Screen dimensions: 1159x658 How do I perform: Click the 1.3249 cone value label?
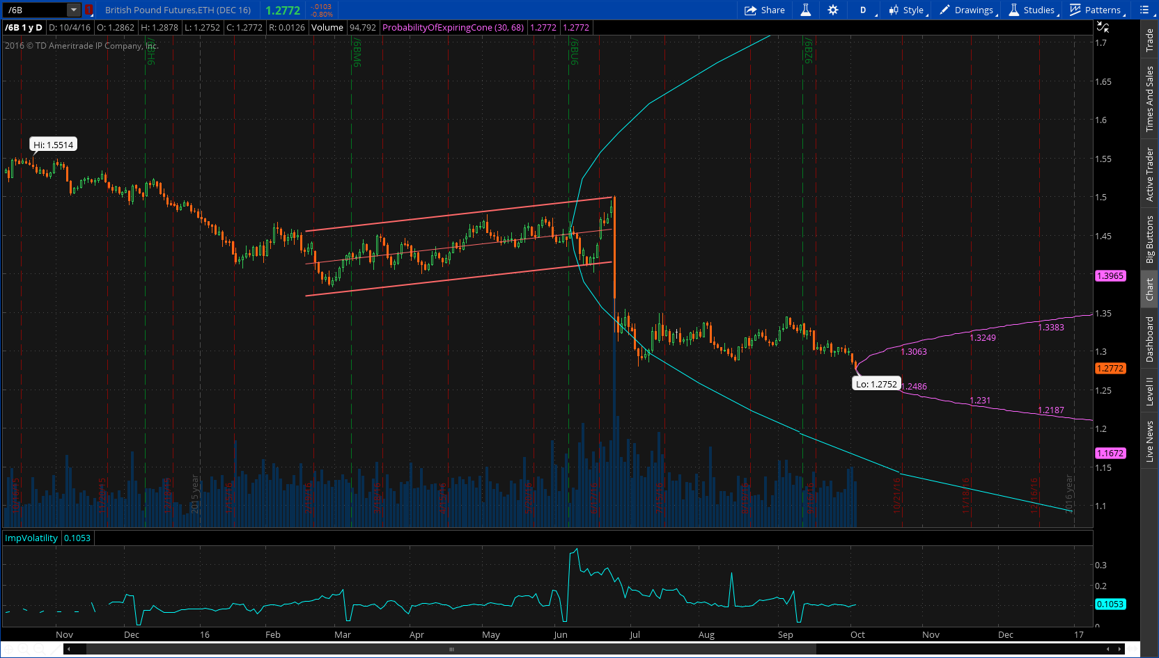(x=983, y=338)
